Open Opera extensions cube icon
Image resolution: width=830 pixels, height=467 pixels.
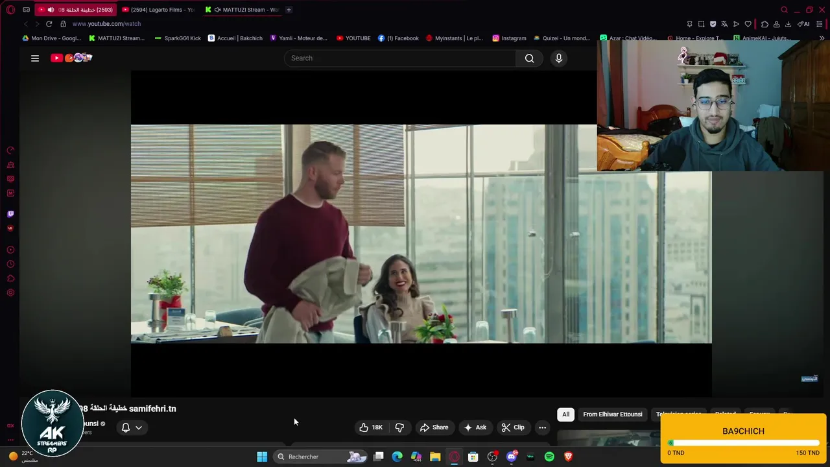765,24
